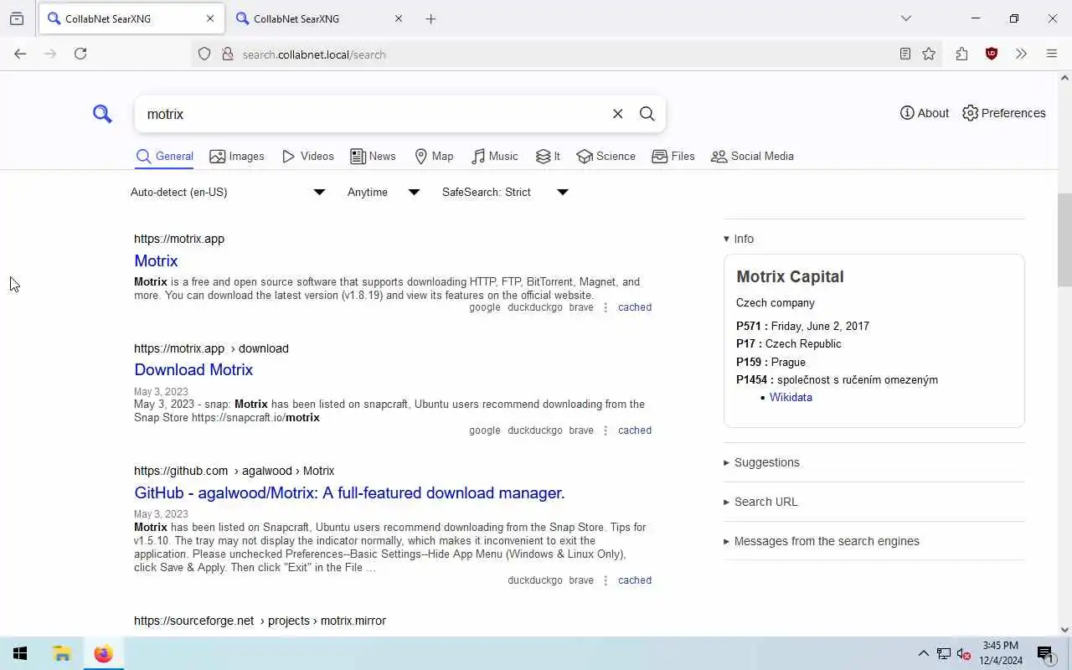Screen dimensions: 1072x670
Task: Switch to the Files tab
Action: (x=673, y=156)
